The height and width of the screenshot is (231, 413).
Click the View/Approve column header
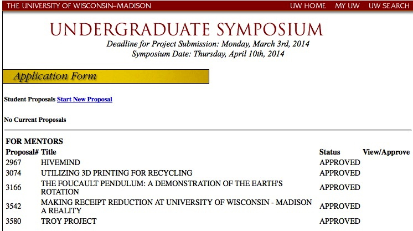[386, 152]
